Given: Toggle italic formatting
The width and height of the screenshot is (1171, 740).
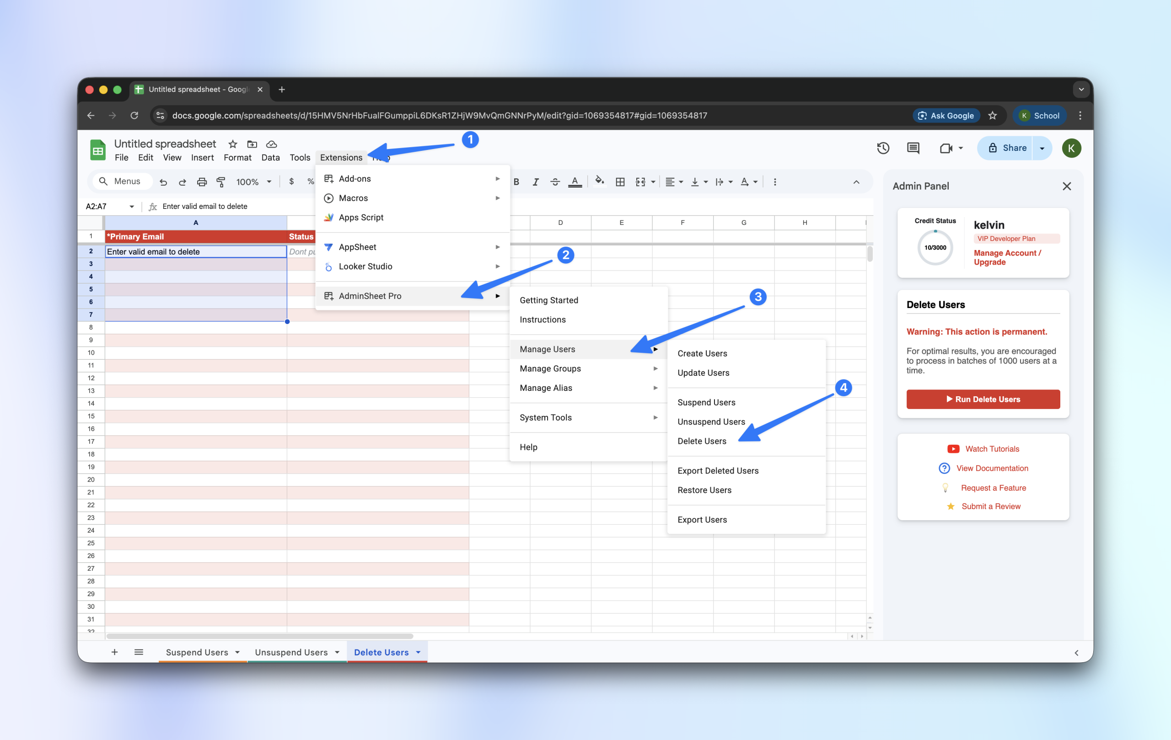Looking at the screenshot, I should click(535, 182).
